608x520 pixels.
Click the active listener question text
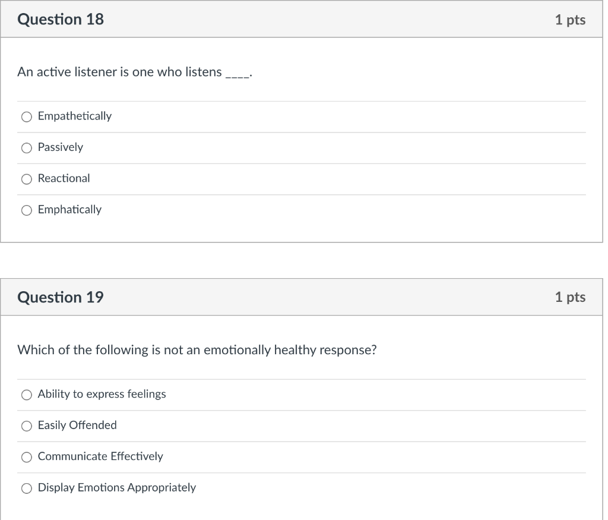point(135,72)
